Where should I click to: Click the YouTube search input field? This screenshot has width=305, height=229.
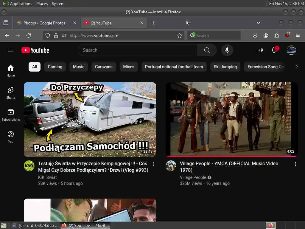(x=138, y=50)
